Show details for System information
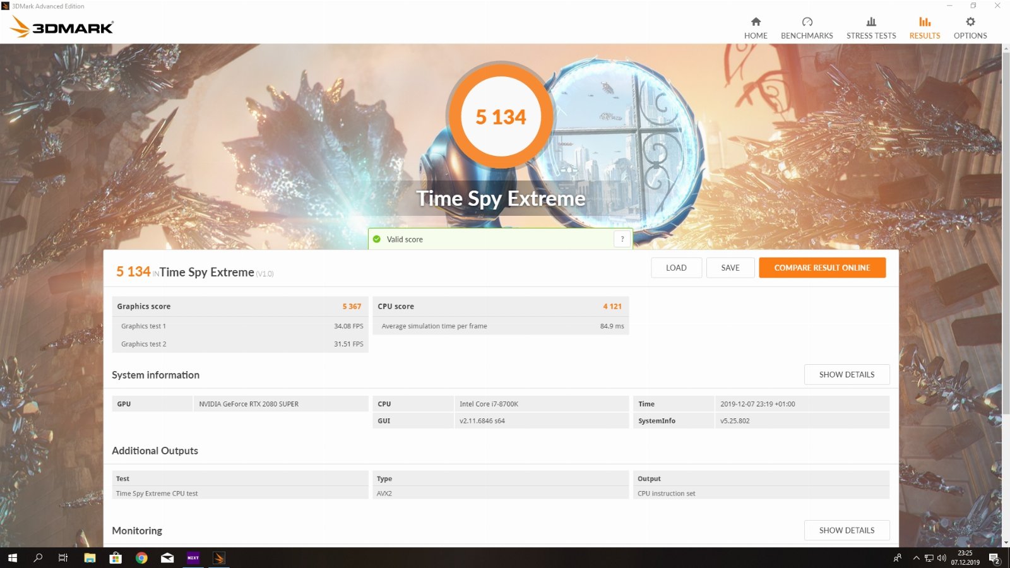 pyautogui.click(x=847, y=374)
